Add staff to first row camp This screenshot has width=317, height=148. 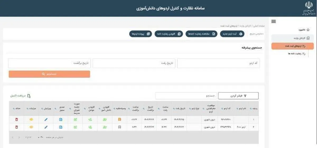coord(90,120)
